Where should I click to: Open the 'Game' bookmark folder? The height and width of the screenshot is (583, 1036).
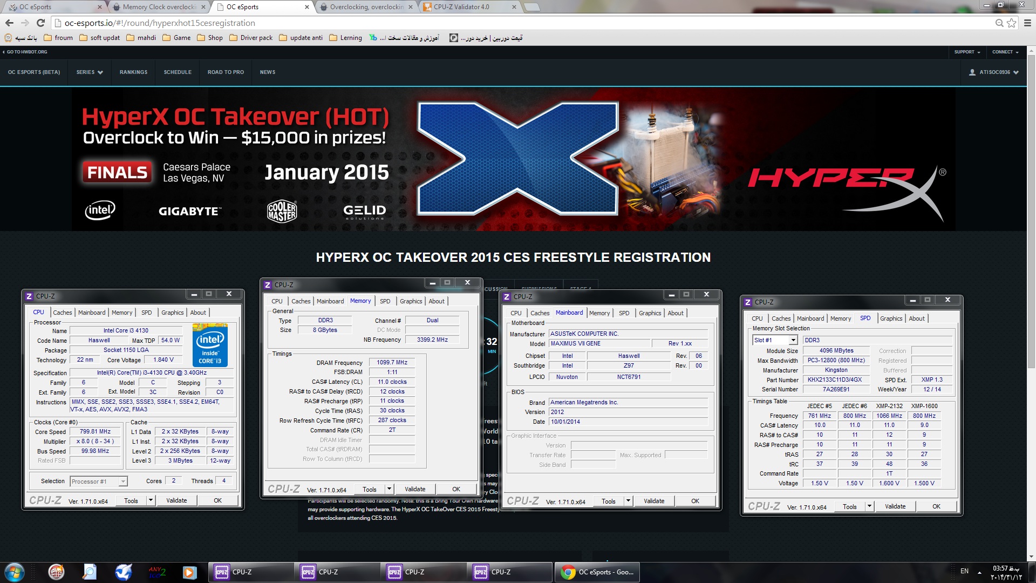pos(176,38)
